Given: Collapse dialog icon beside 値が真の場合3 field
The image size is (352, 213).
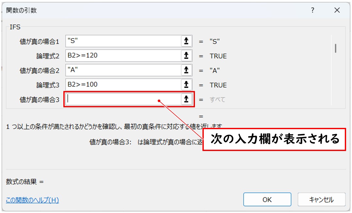Looking at the screenshot, I should coord(186,99).
